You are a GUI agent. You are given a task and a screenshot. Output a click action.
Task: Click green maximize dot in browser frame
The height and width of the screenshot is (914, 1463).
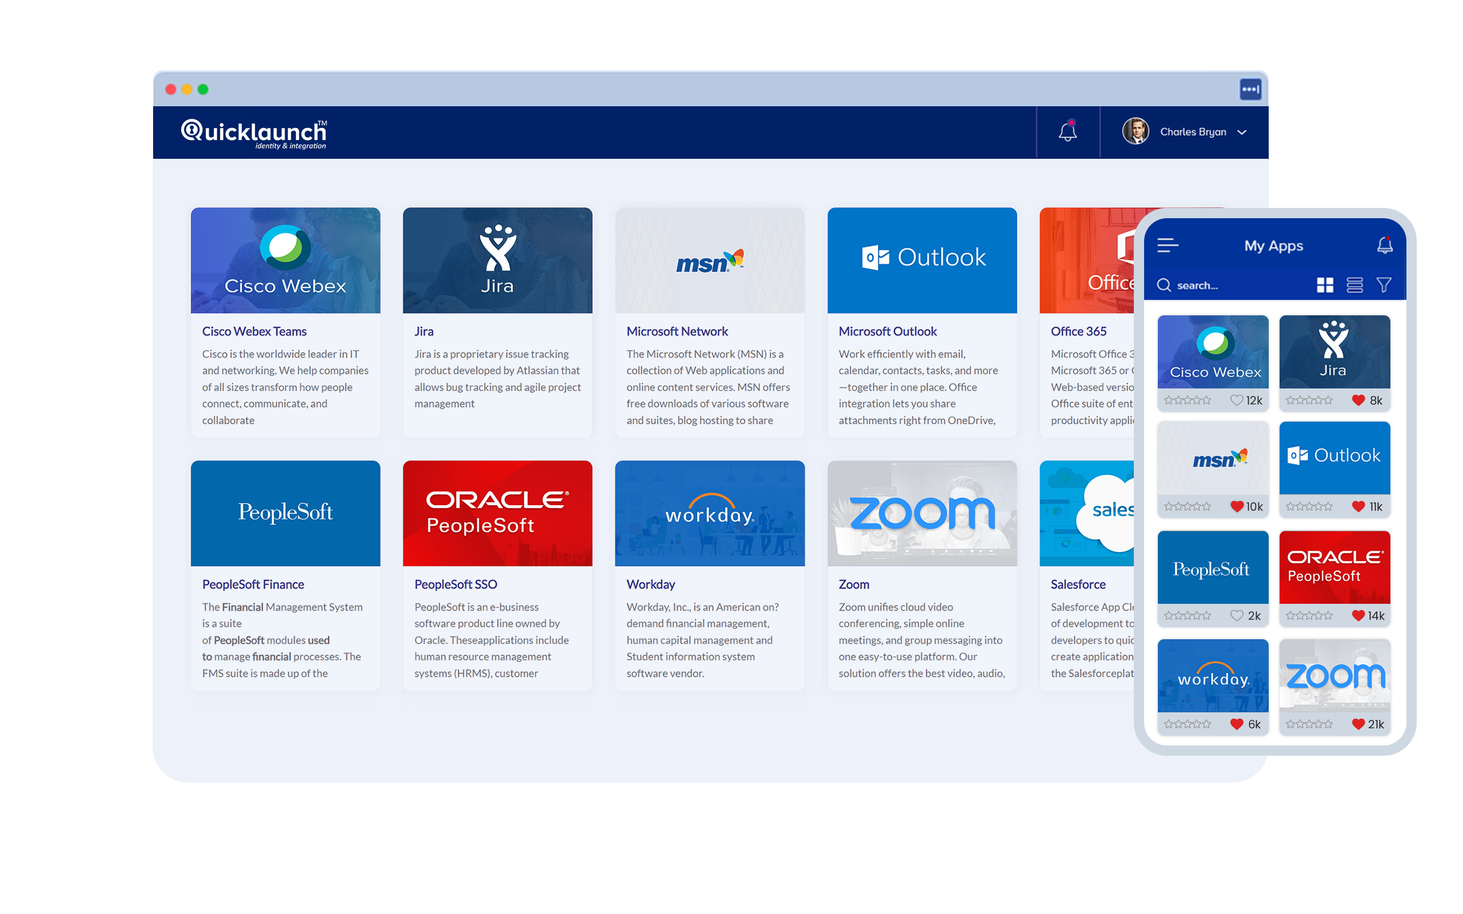[x=203, y=90]
